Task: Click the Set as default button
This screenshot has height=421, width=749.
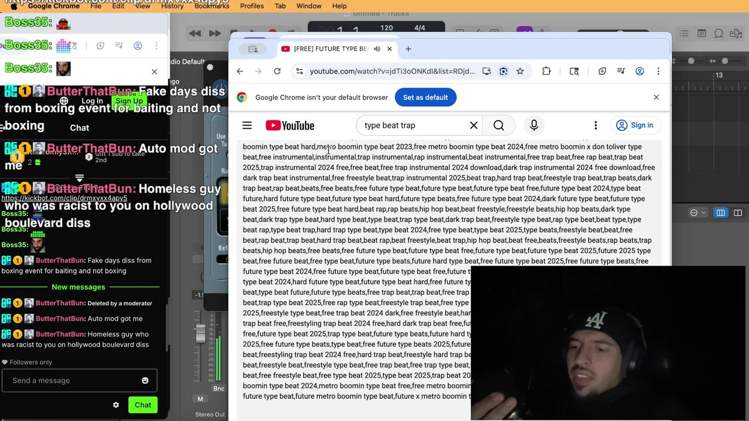Action: coord(425,98)
